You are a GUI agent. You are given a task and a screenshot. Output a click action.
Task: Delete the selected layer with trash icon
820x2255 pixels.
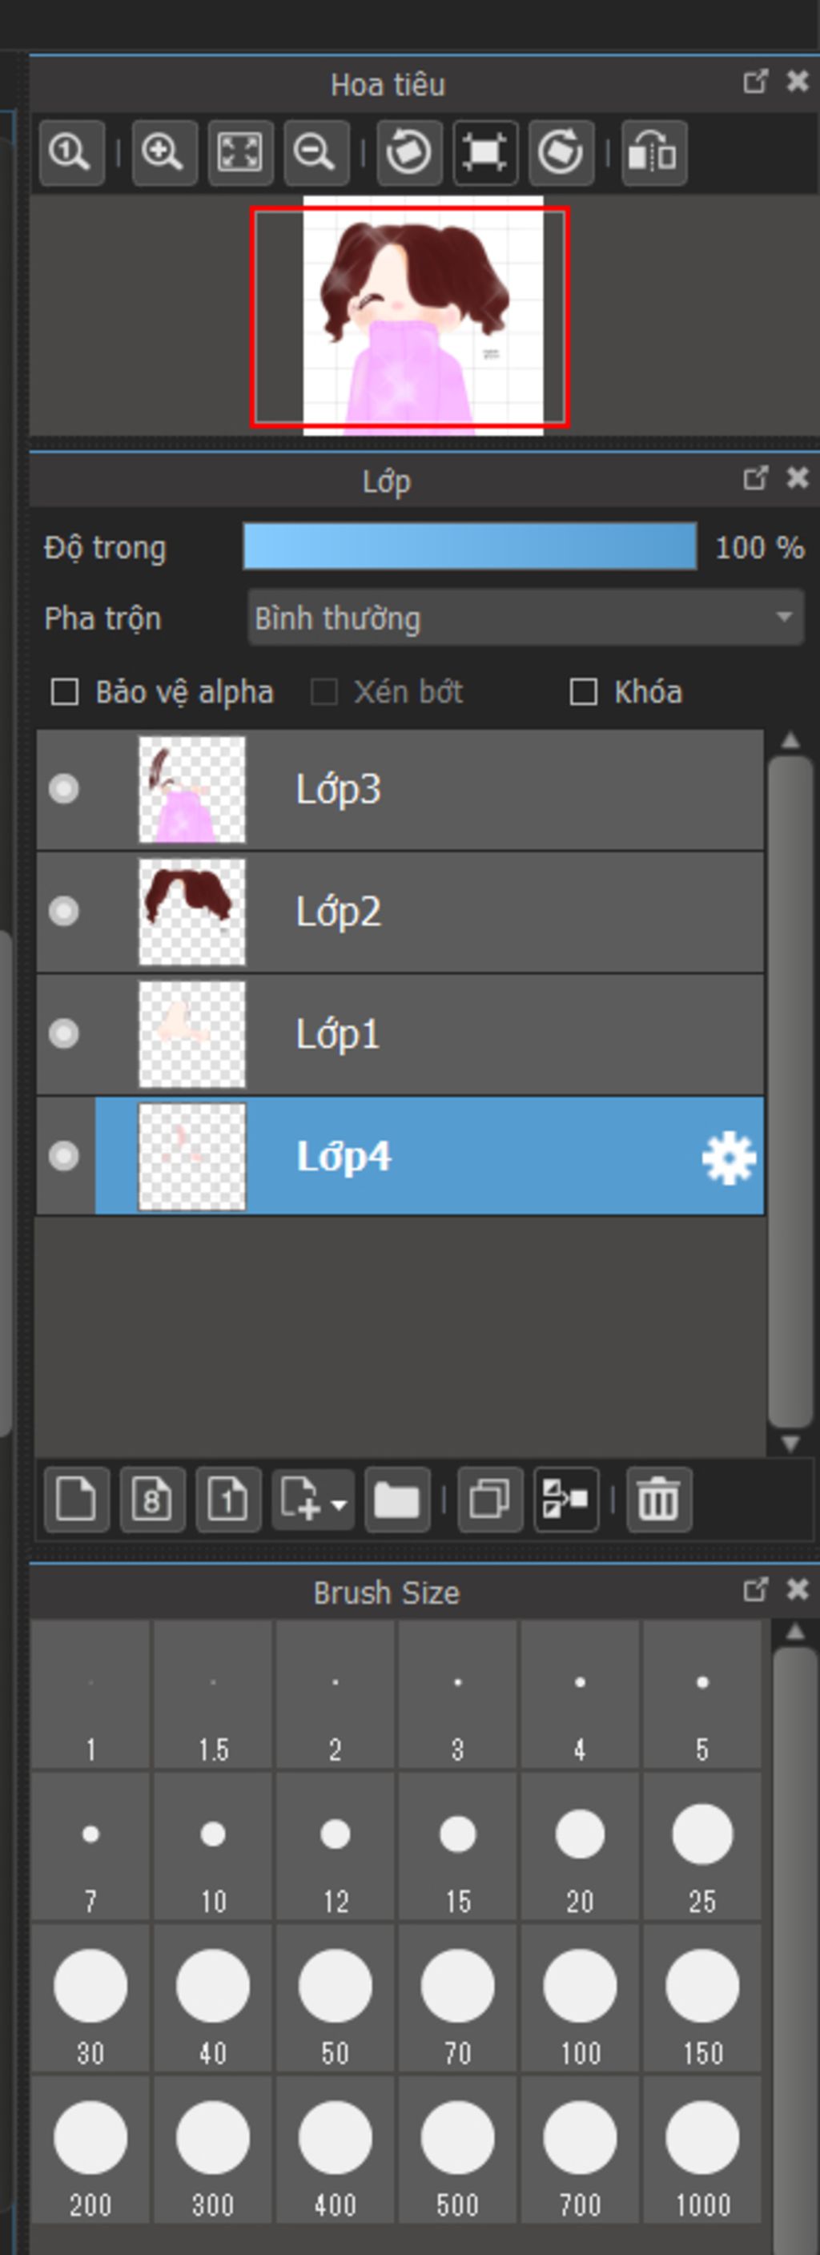click(659, 1499)
